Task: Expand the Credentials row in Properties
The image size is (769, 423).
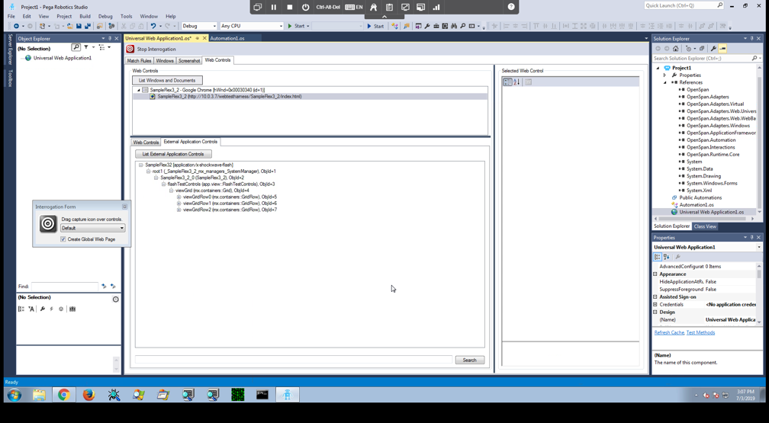Action: (655, 304)
